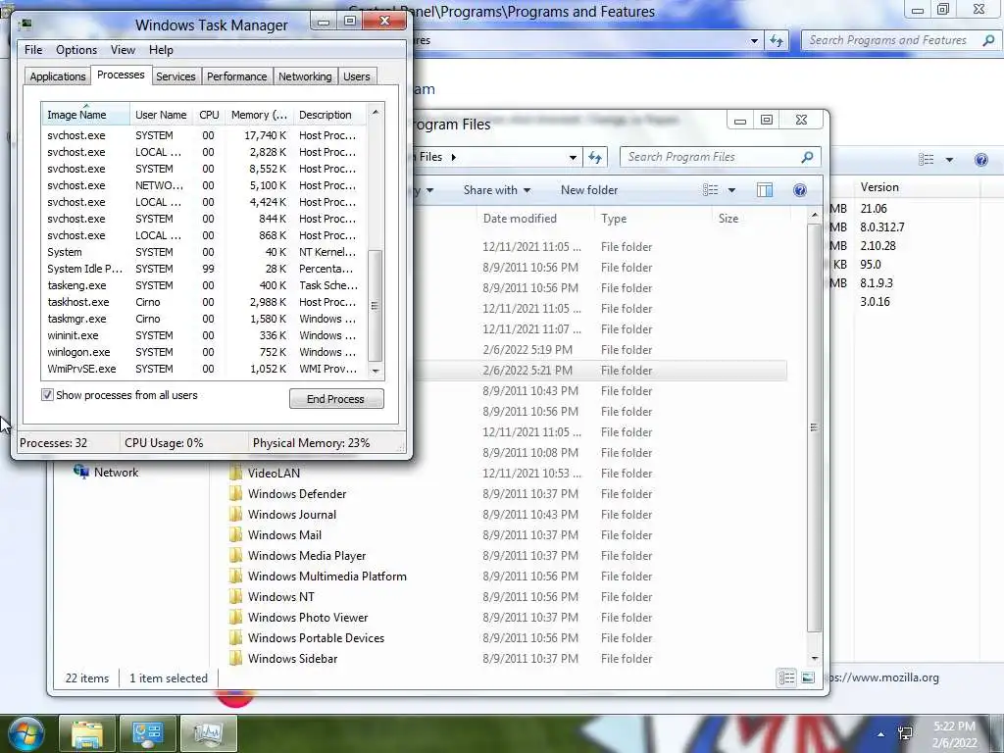1004x753 pixels.
Task: Click New folder in Program Files toolbar
Action: (589, 190)
